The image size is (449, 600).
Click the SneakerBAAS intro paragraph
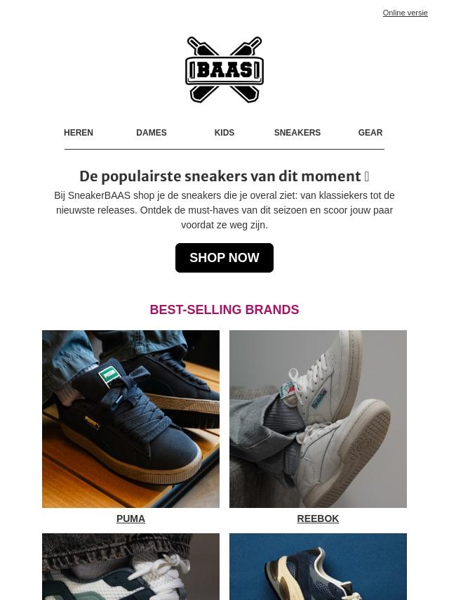click(x=224, y=210)
